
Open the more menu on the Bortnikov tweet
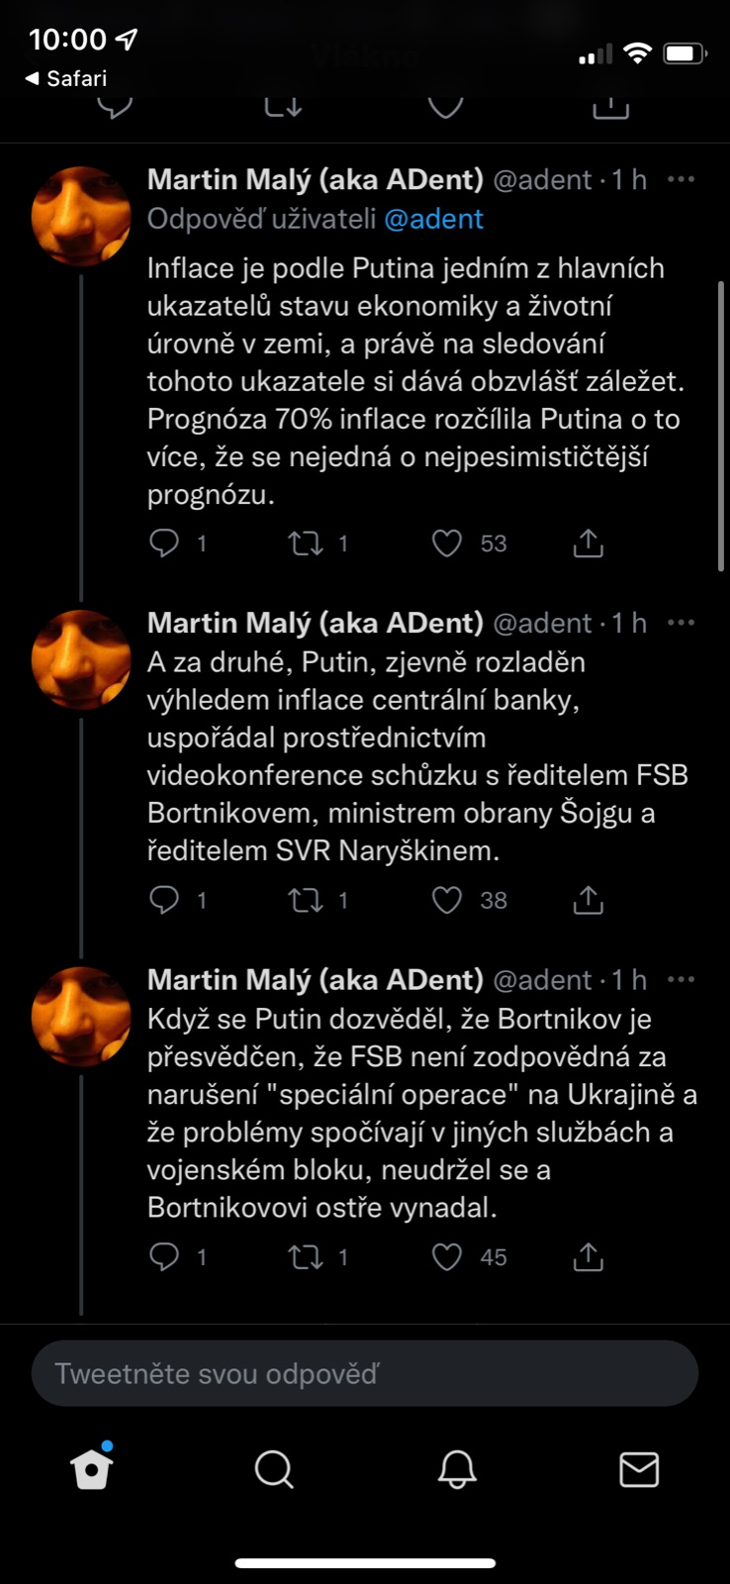pyautogui.click(x=682, y=979)
